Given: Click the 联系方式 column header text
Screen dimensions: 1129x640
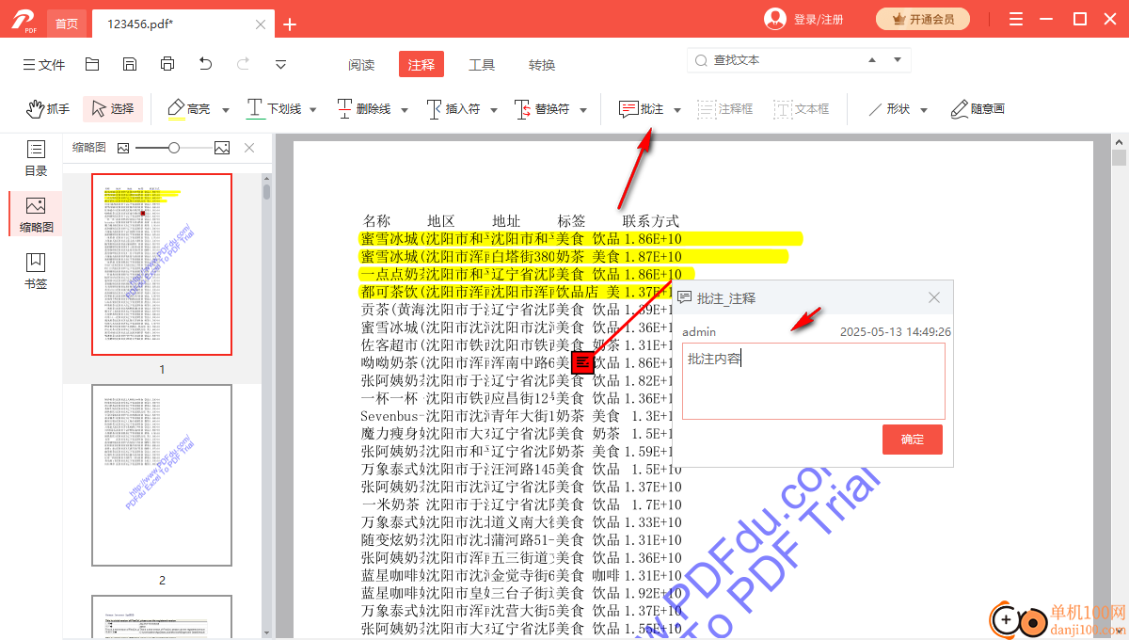Looking at the screenshot, I should point(650,221).
